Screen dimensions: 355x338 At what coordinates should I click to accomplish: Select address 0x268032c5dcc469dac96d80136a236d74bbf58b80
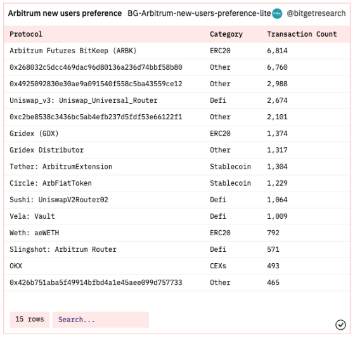(96, 67)
